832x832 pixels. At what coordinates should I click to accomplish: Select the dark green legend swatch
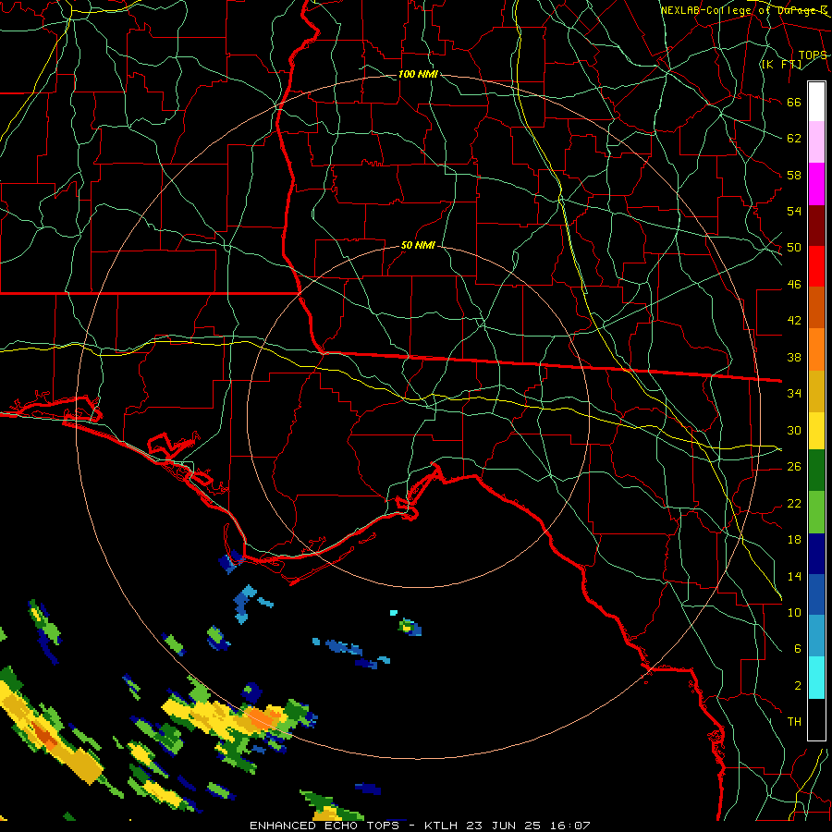coord(816,471)
